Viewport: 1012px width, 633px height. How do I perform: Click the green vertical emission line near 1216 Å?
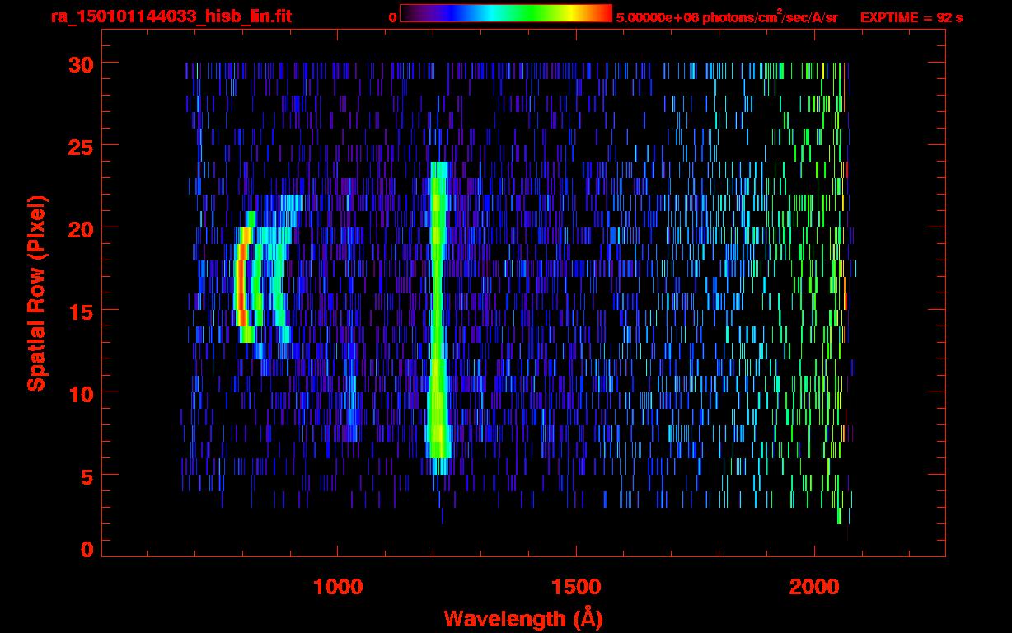(x=437, y=317)
